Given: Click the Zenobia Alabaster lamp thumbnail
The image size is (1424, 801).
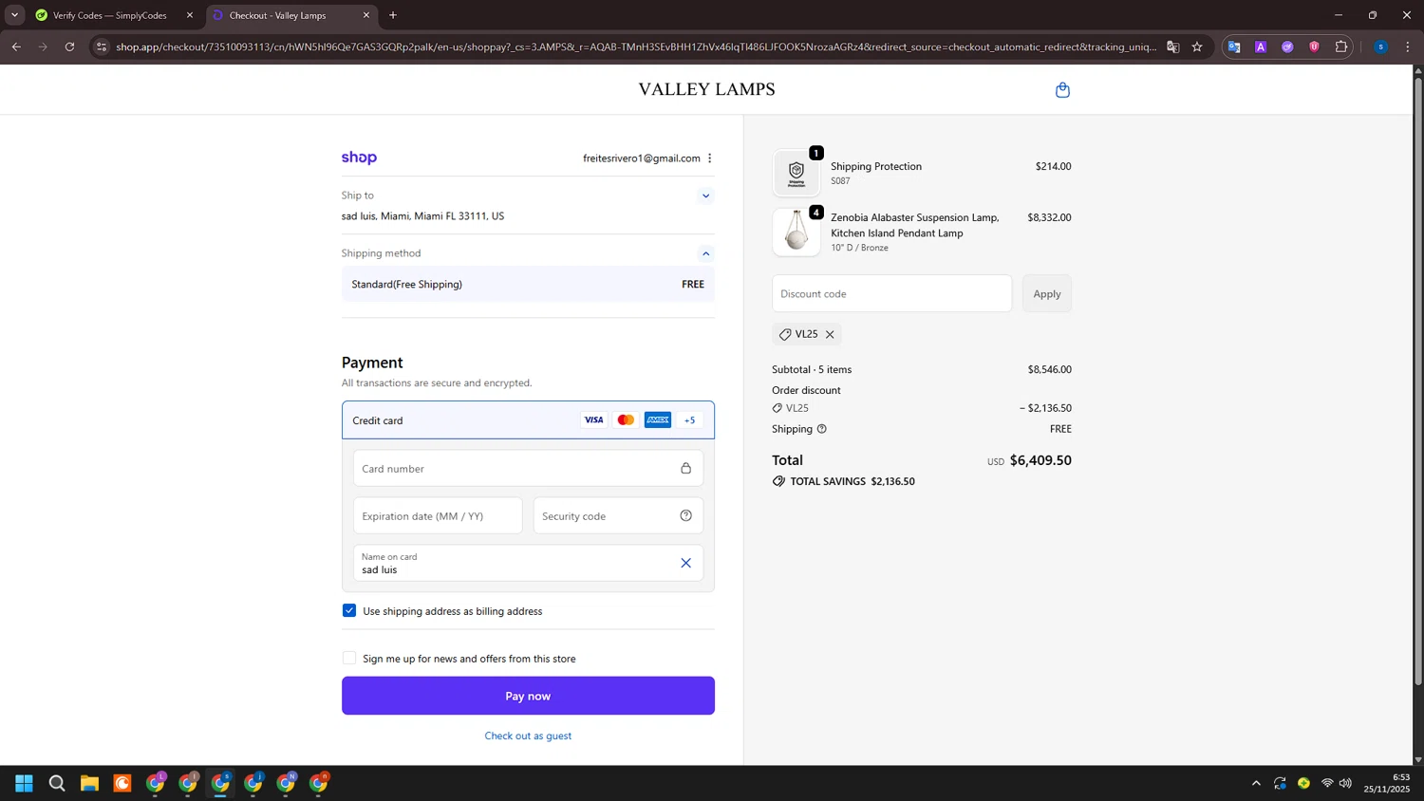Looking at the screenshot, I should (x=796, y=232).
